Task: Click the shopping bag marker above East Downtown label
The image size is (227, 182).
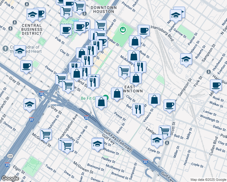Action: click(x=136, y=78)
